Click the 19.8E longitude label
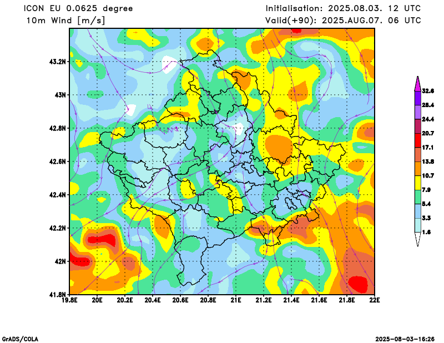Viewport: 444px width, 343px height. [x=70, y=300]
